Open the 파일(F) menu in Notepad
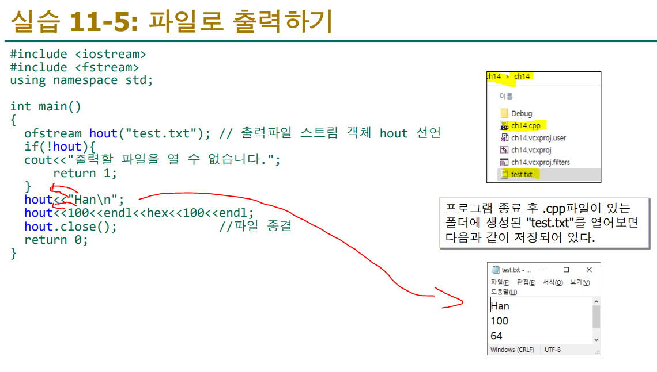657x372 pixels. point(500,282)
